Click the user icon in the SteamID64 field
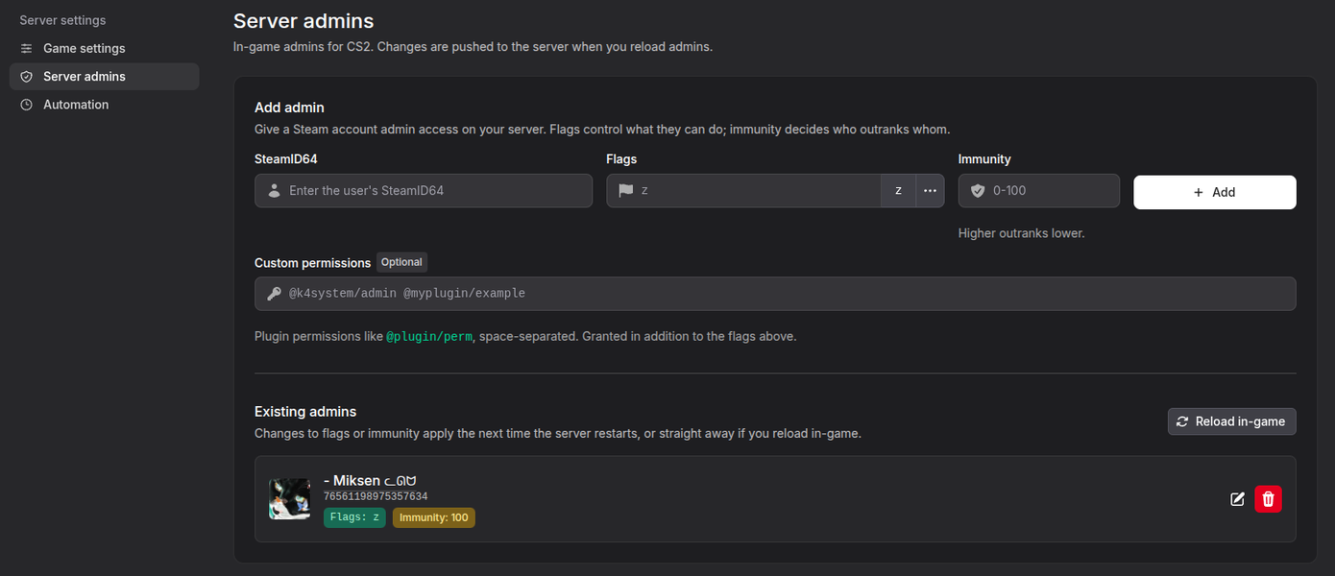Image resolution: width=1335 pixels, height=576 pixels. 275,190
